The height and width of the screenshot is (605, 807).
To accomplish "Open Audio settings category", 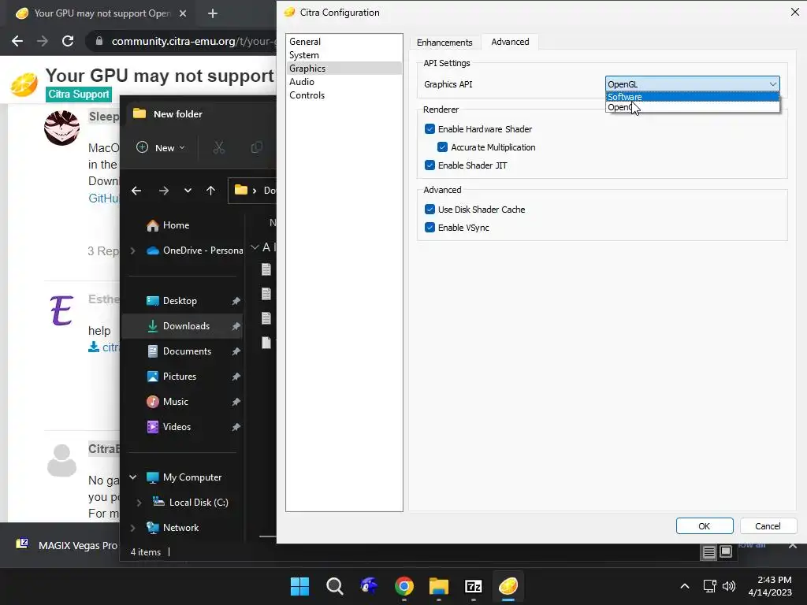I will click(x=302, y=82).
